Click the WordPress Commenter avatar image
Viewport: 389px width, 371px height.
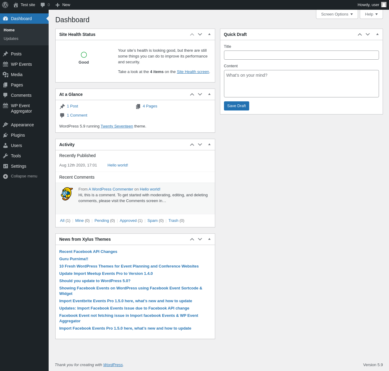click(x=67, y=194)
